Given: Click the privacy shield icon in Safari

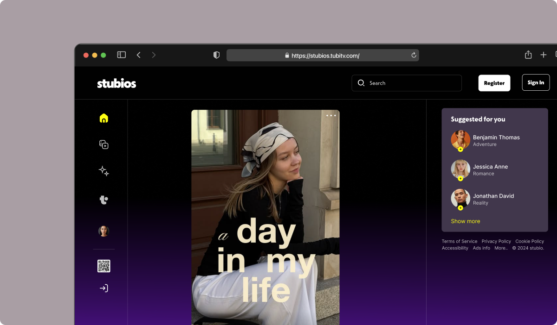Looking at the screenshot, I should [216, 55].
